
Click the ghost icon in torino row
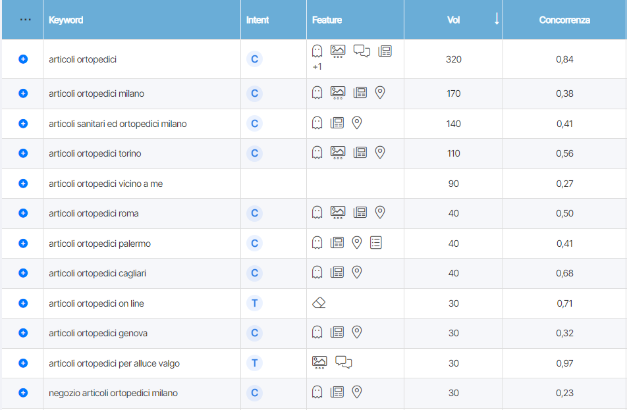pos(317,153)
